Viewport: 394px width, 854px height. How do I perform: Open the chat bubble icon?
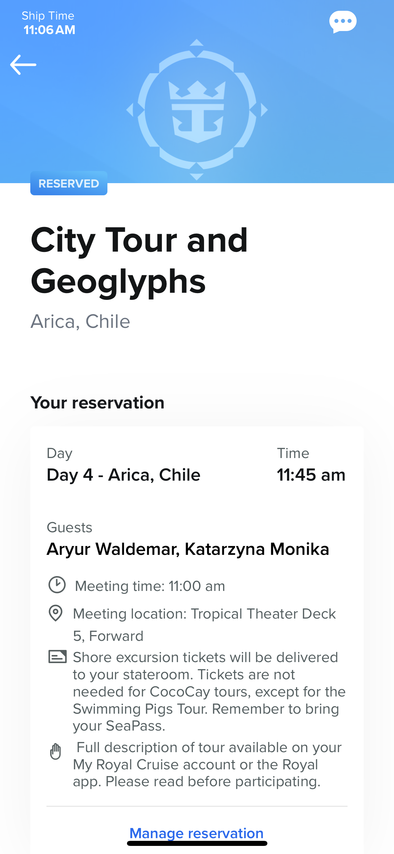coord(343,22)
